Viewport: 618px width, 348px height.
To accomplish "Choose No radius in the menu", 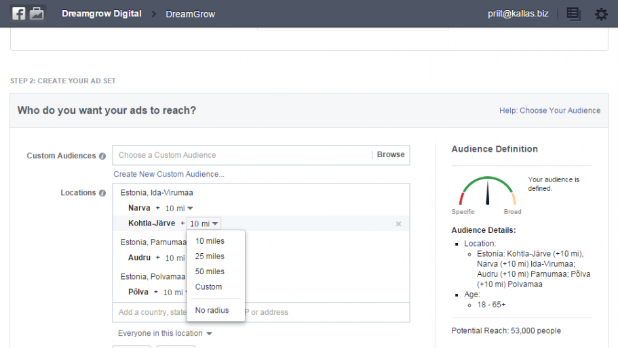I will point(212,311).
